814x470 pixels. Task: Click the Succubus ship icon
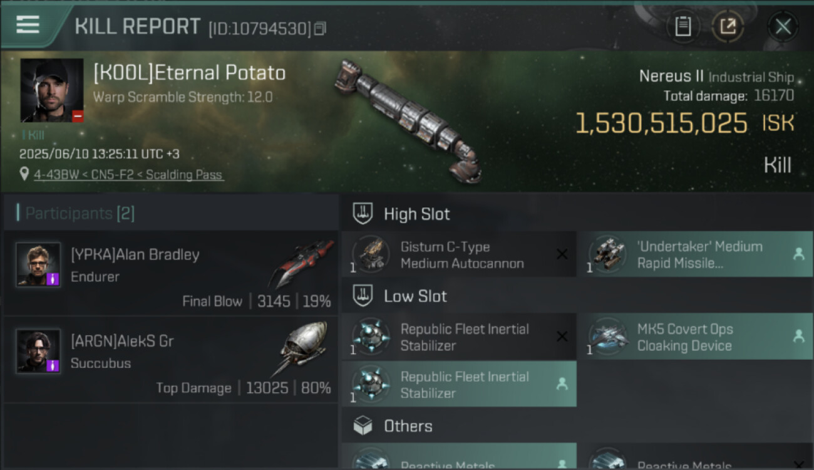pyautogui.click(x=302, y=348)
